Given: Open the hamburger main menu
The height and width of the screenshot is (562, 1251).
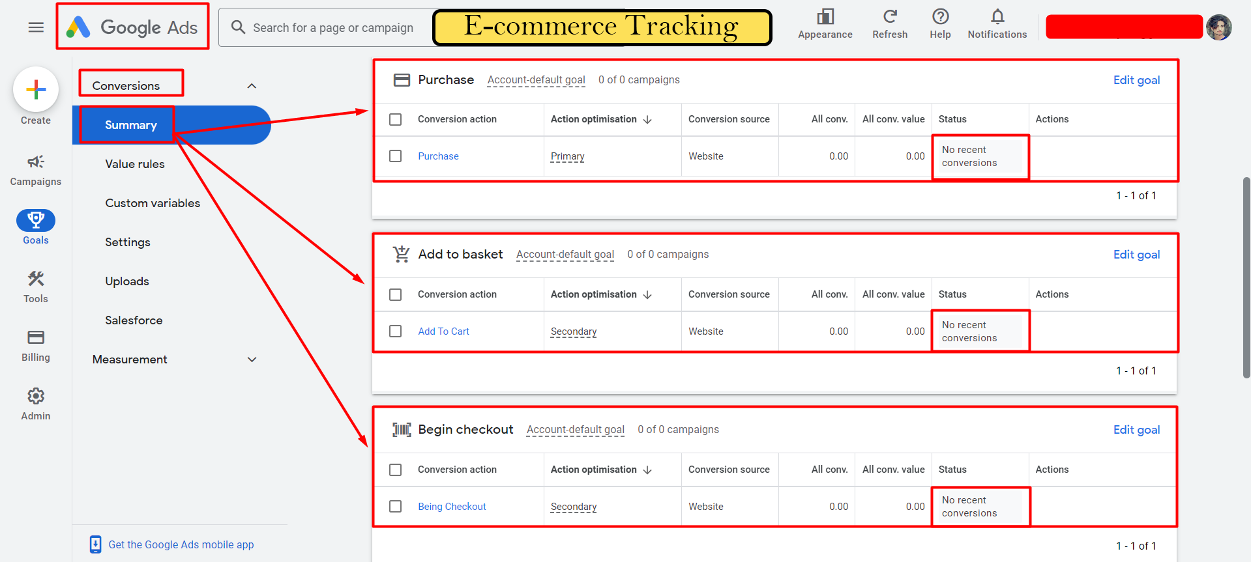Looking at the screenshot, I should [36, 27].
